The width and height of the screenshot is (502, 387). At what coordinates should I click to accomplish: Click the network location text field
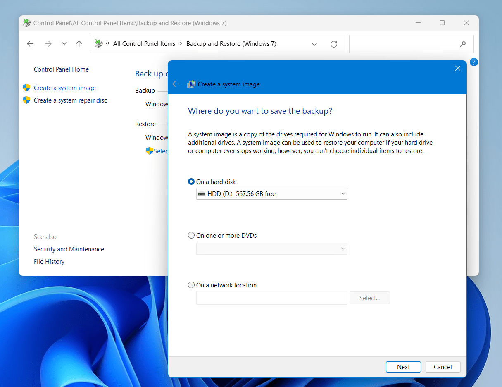coord(271,298)
